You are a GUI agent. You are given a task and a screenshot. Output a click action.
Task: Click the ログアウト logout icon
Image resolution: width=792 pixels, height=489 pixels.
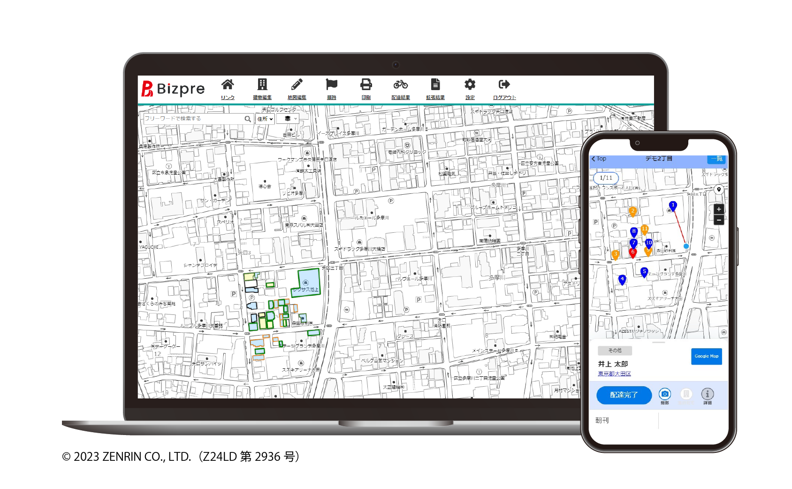[504, 85]
